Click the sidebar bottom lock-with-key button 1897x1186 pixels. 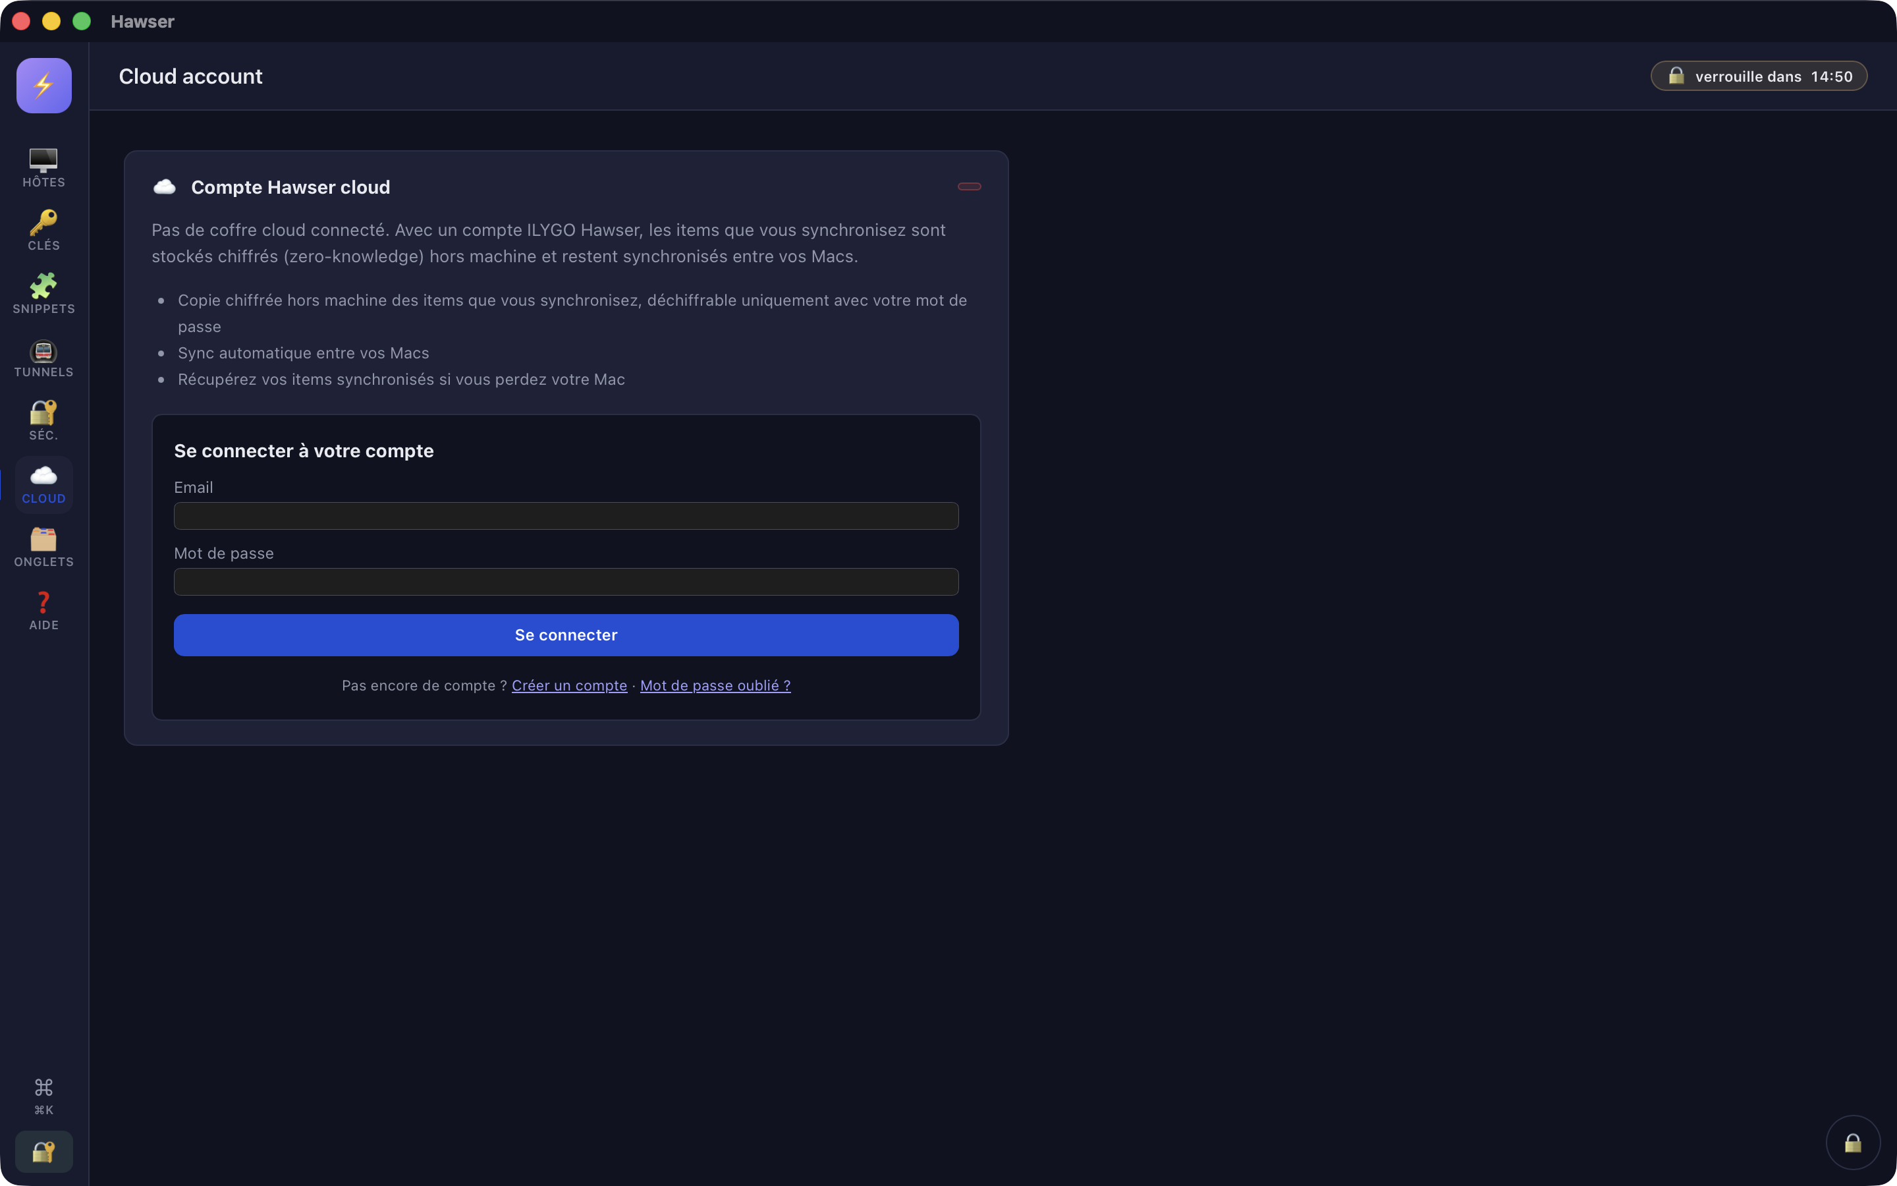(44, 1152)
